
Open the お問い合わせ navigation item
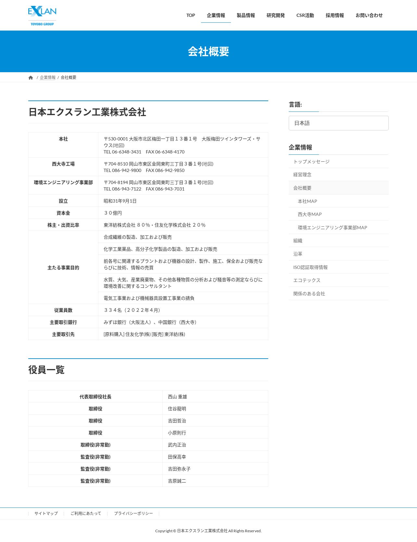(x=369, y=15)
